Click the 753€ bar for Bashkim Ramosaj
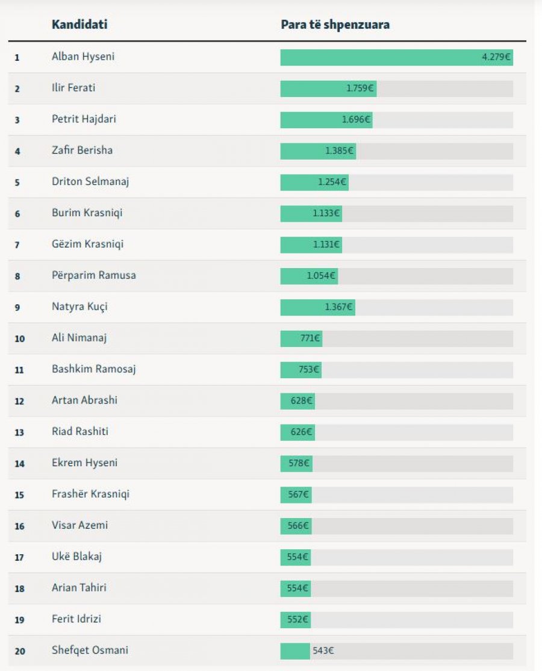The width and height of the screenshot is (542, 671). 301,370
